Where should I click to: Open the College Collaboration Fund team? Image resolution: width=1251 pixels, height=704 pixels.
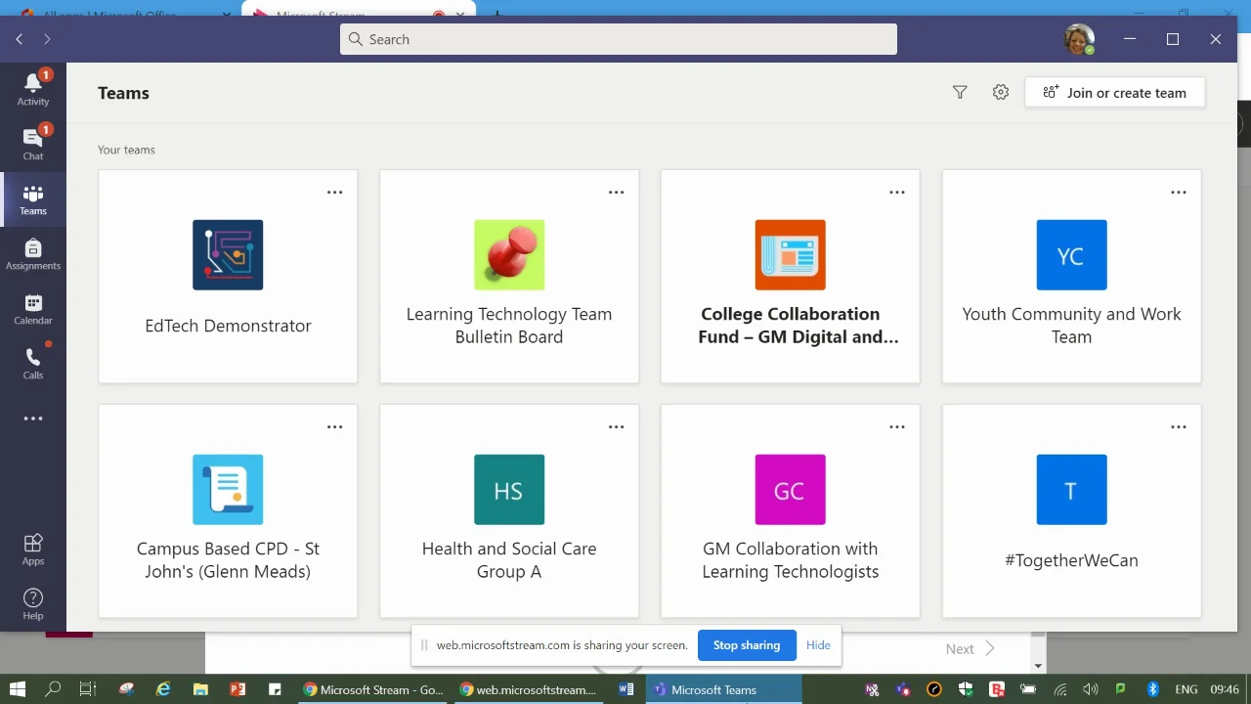tap(791, 277)
